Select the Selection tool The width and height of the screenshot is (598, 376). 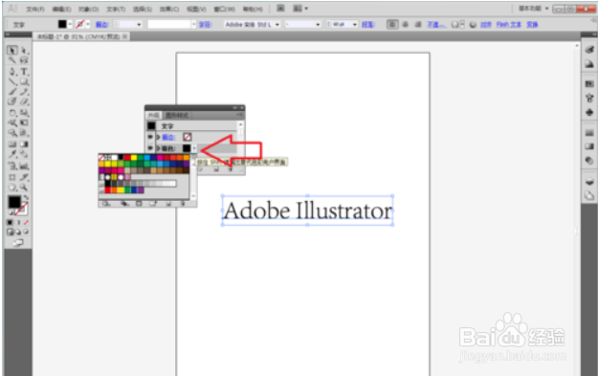click(11, 51)
